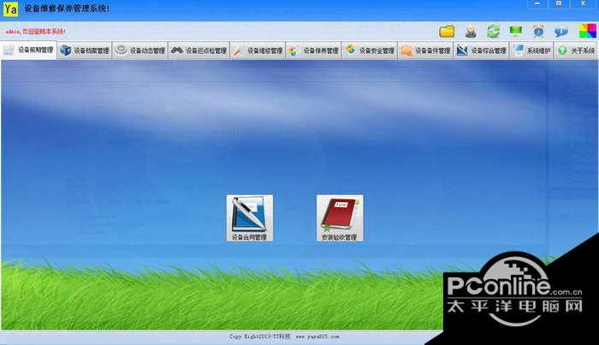Viewport: 599px width, 345px height.
Task: Switch to the 设备前期管理 tab
Action: pos(28,50)
